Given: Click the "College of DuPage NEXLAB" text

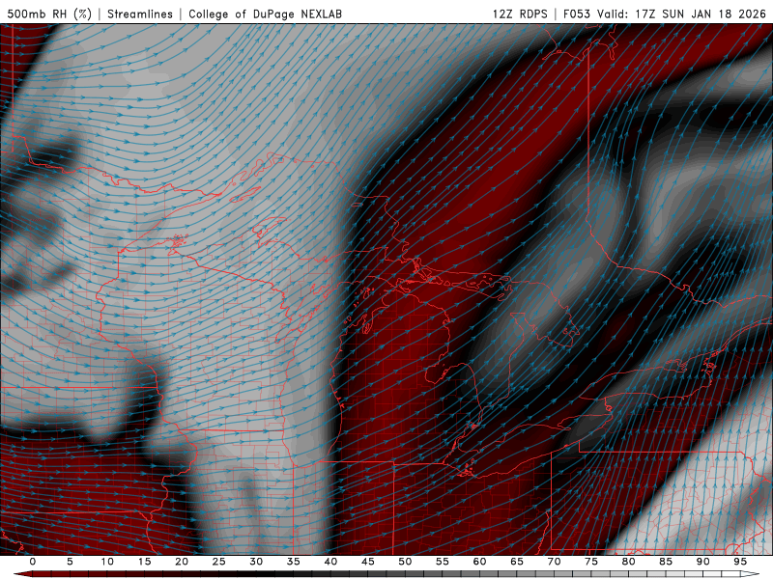Looking at the screenshot, I should [x=265, y=14].
